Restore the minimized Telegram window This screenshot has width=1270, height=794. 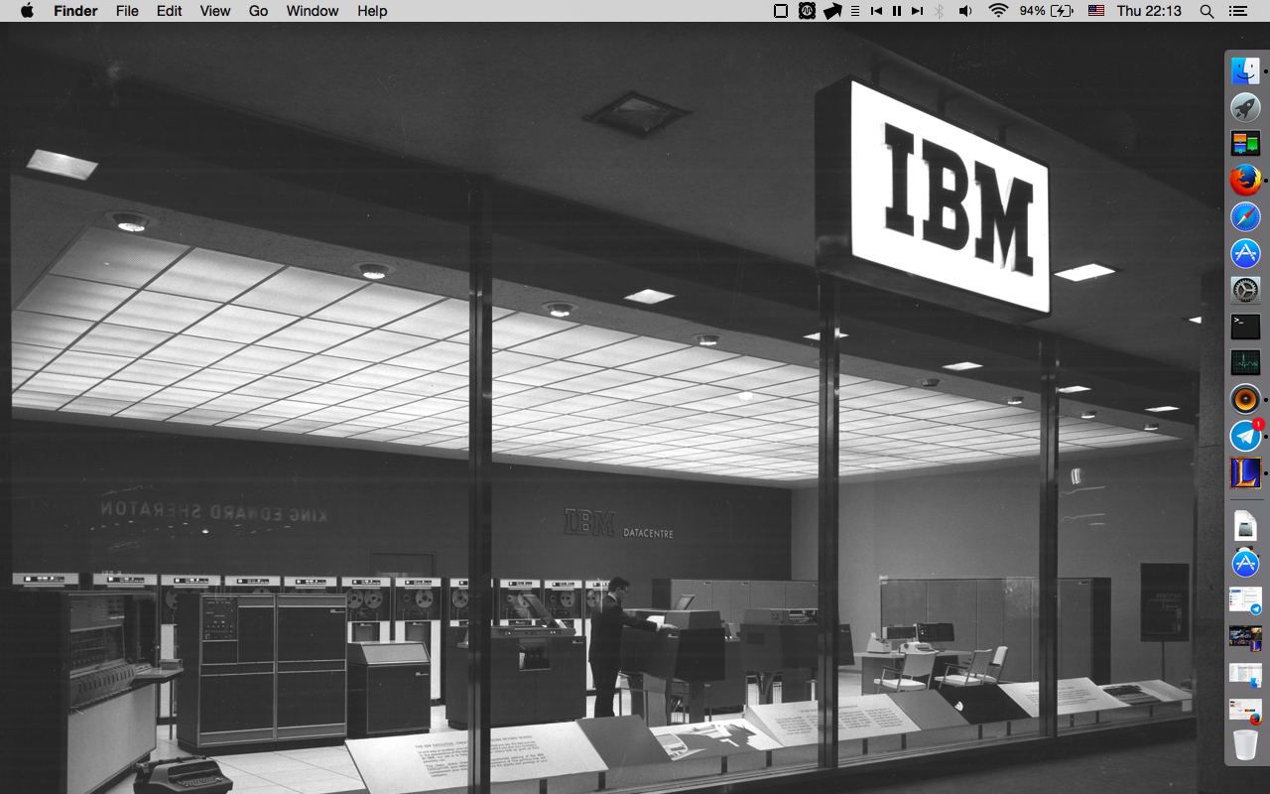pos(1245,600)
